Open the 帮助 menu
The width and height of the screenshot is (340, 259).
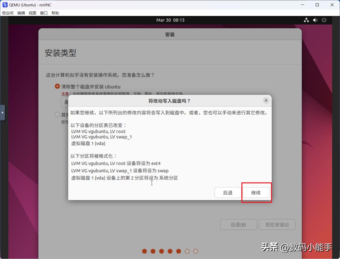click(x=55, y=13)
